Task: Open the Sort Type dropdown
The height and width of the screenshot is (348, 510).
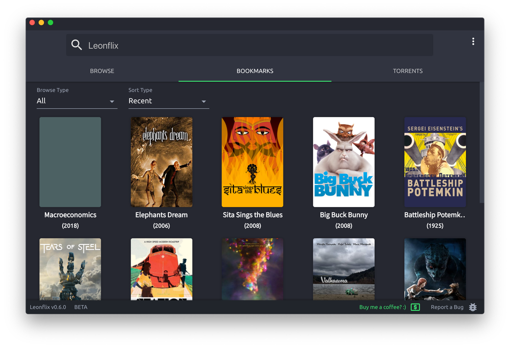Action: click(x=168, y=101)
